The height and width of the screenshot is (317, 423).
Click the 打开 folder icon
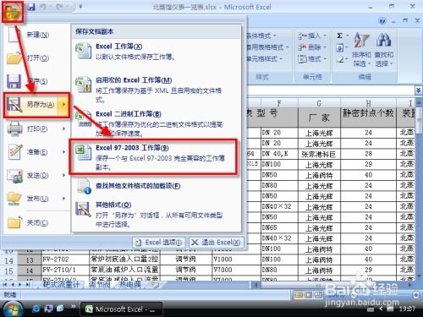(14, 58)
